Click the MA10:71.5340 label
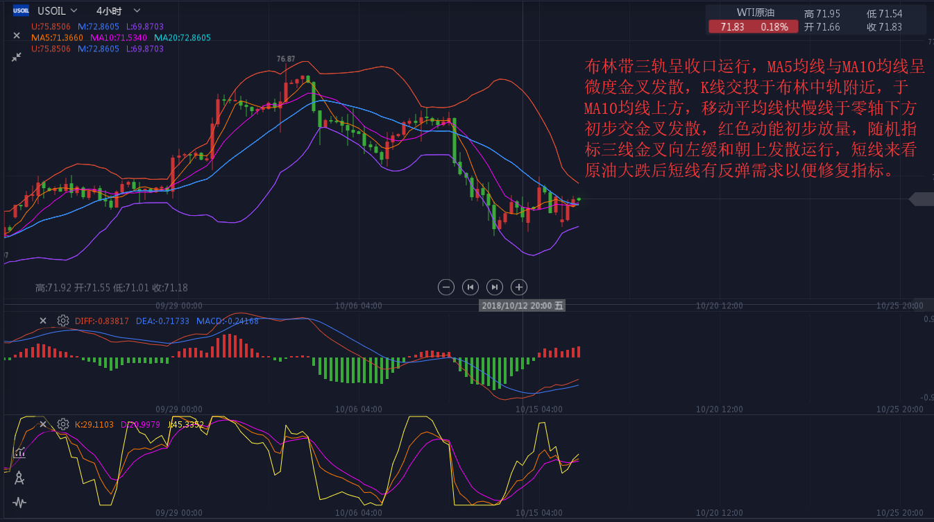The image size is (934, 522). (119, 37)
